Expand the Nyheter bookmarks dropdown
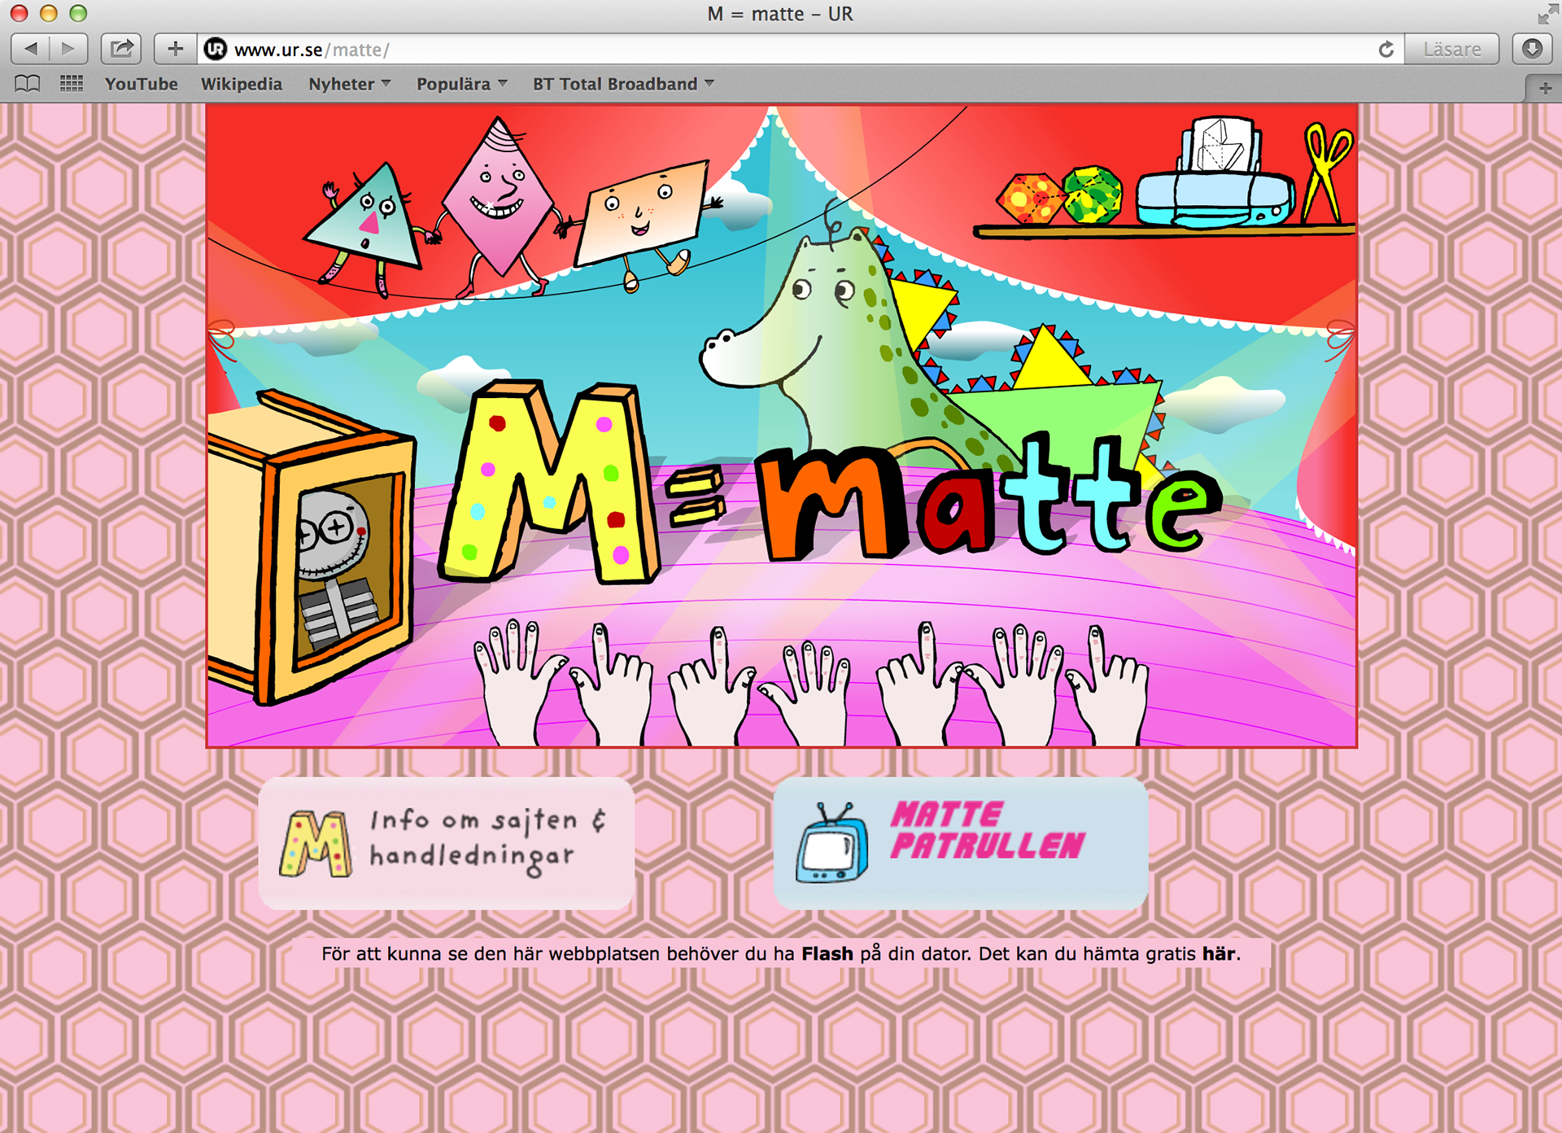 [349, 84]
